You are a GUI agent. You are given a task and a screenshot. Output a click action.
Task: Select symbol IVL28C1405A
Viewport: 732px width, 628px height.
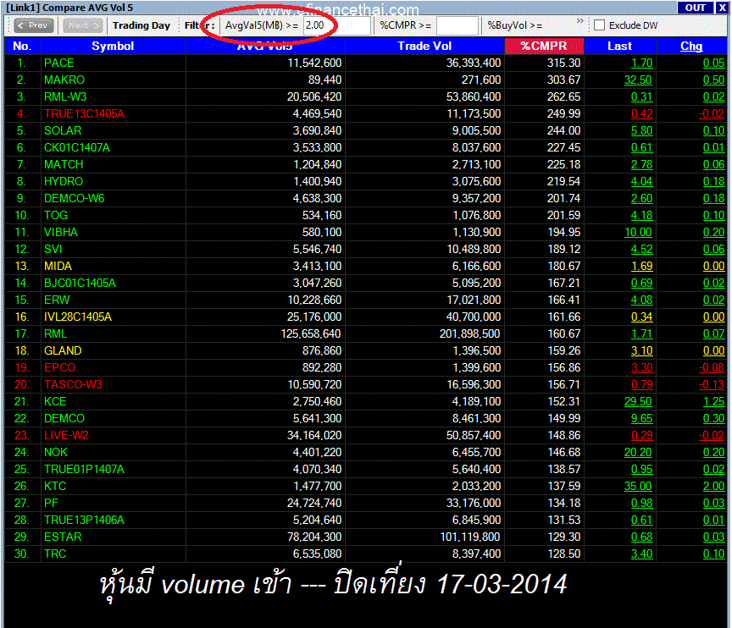tap(78, 317)
